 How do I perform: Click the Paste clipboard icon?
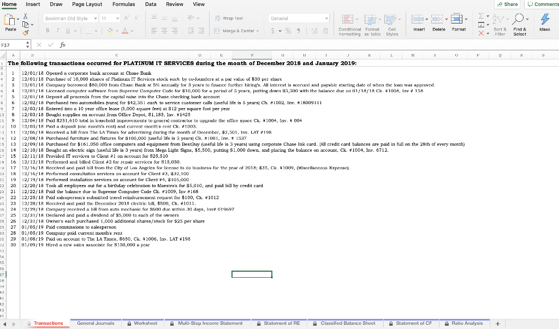[10, 20]
